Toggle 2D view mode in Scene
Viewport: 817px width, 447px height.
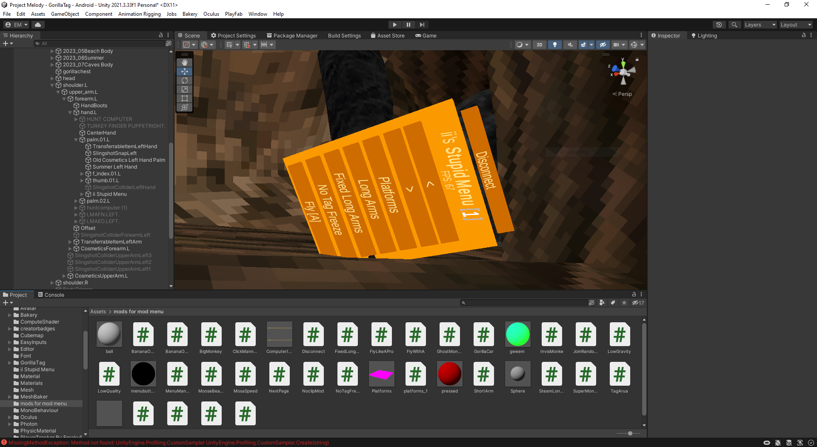(540, 45)
